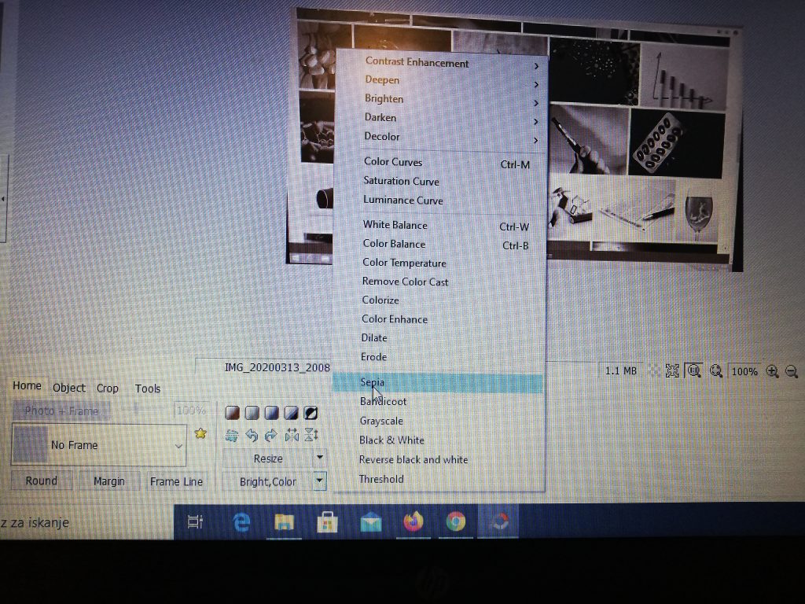Expand the Deepen submenu

pyautogui.click(x=440, y=80)
